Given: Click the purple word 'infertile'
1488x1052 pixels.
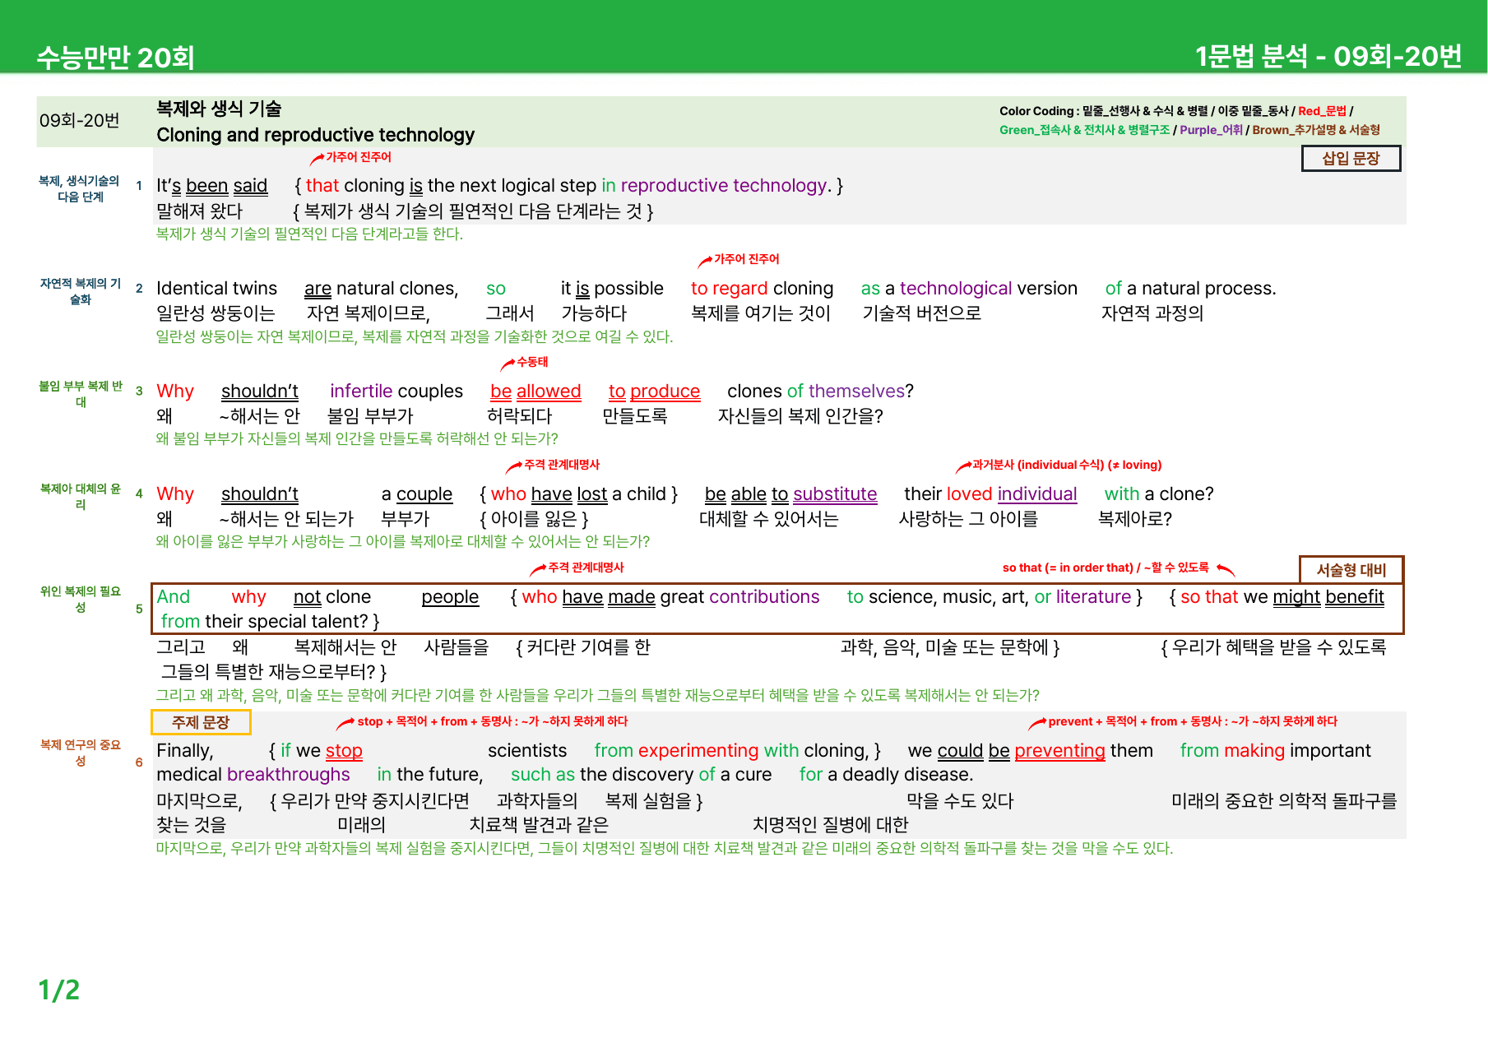Looking at the screenshot, I should pyautogui.click(x=361, y=392).
